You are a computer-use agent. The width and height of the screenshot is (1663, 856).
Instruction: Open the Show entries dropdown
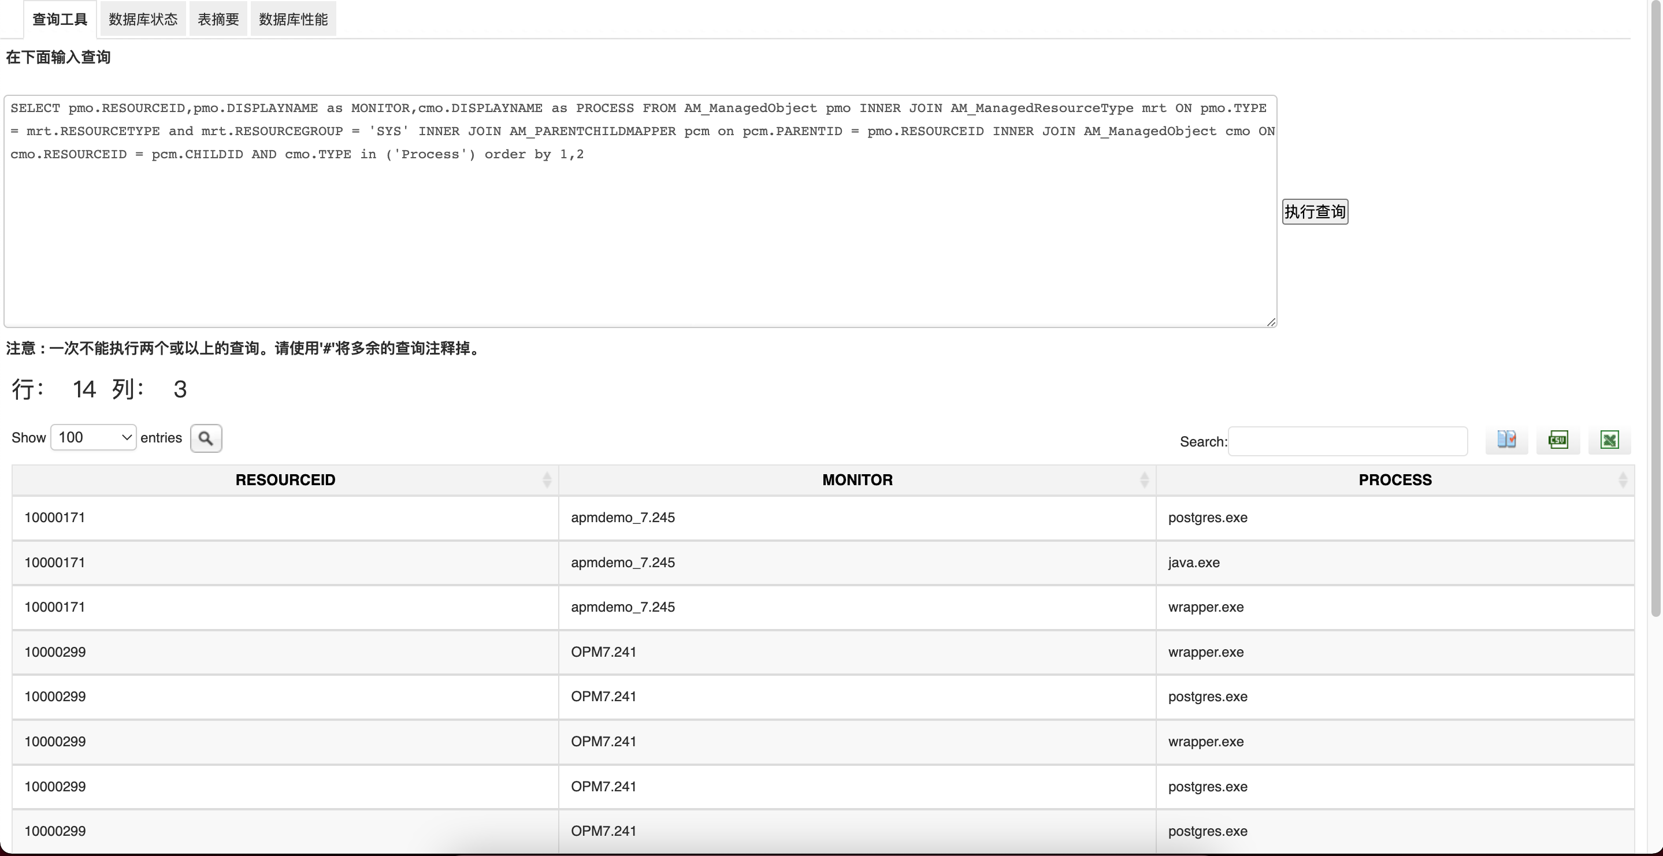click(93, 438)
